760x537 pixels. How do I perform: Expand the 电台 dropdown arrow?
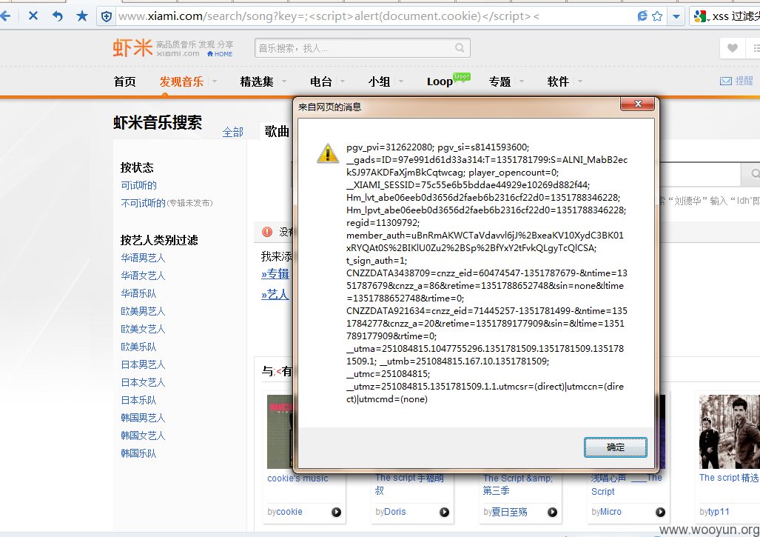[342, 81]
